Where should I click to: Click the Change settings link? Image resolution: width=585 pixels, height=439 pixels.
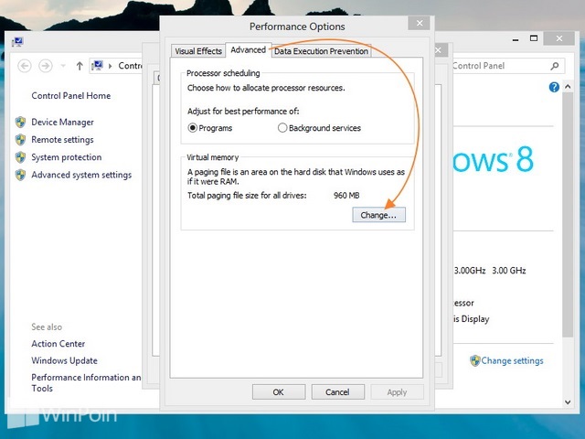(512, 360)
